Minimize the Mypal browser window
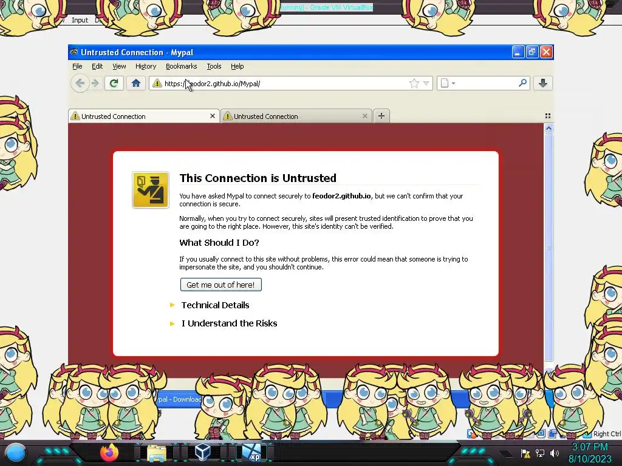Viewport: 622px width, 466px height. click(x=518, y=52)
